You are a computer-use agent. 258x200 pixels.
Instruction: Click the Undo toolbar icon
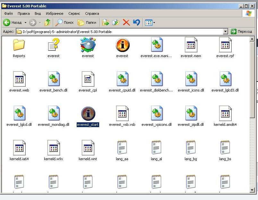[136, 22]
